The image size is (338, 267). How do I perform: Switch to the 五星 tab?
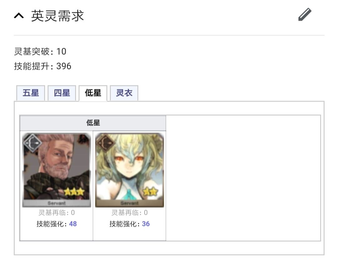coord(31,93)
